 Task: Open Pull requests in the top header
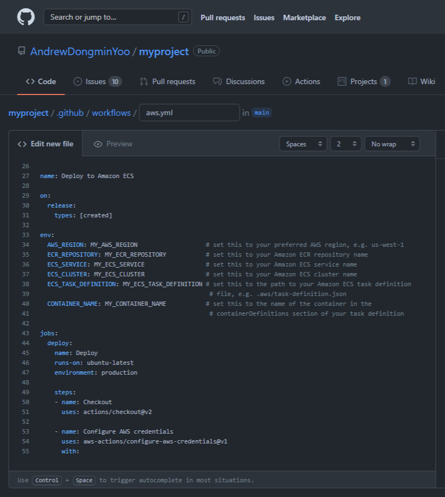coord(223,17)
